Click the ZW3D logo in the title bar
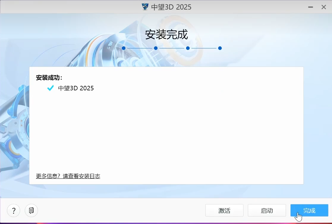Screen dimensions: 332x224 pos(145,7)
